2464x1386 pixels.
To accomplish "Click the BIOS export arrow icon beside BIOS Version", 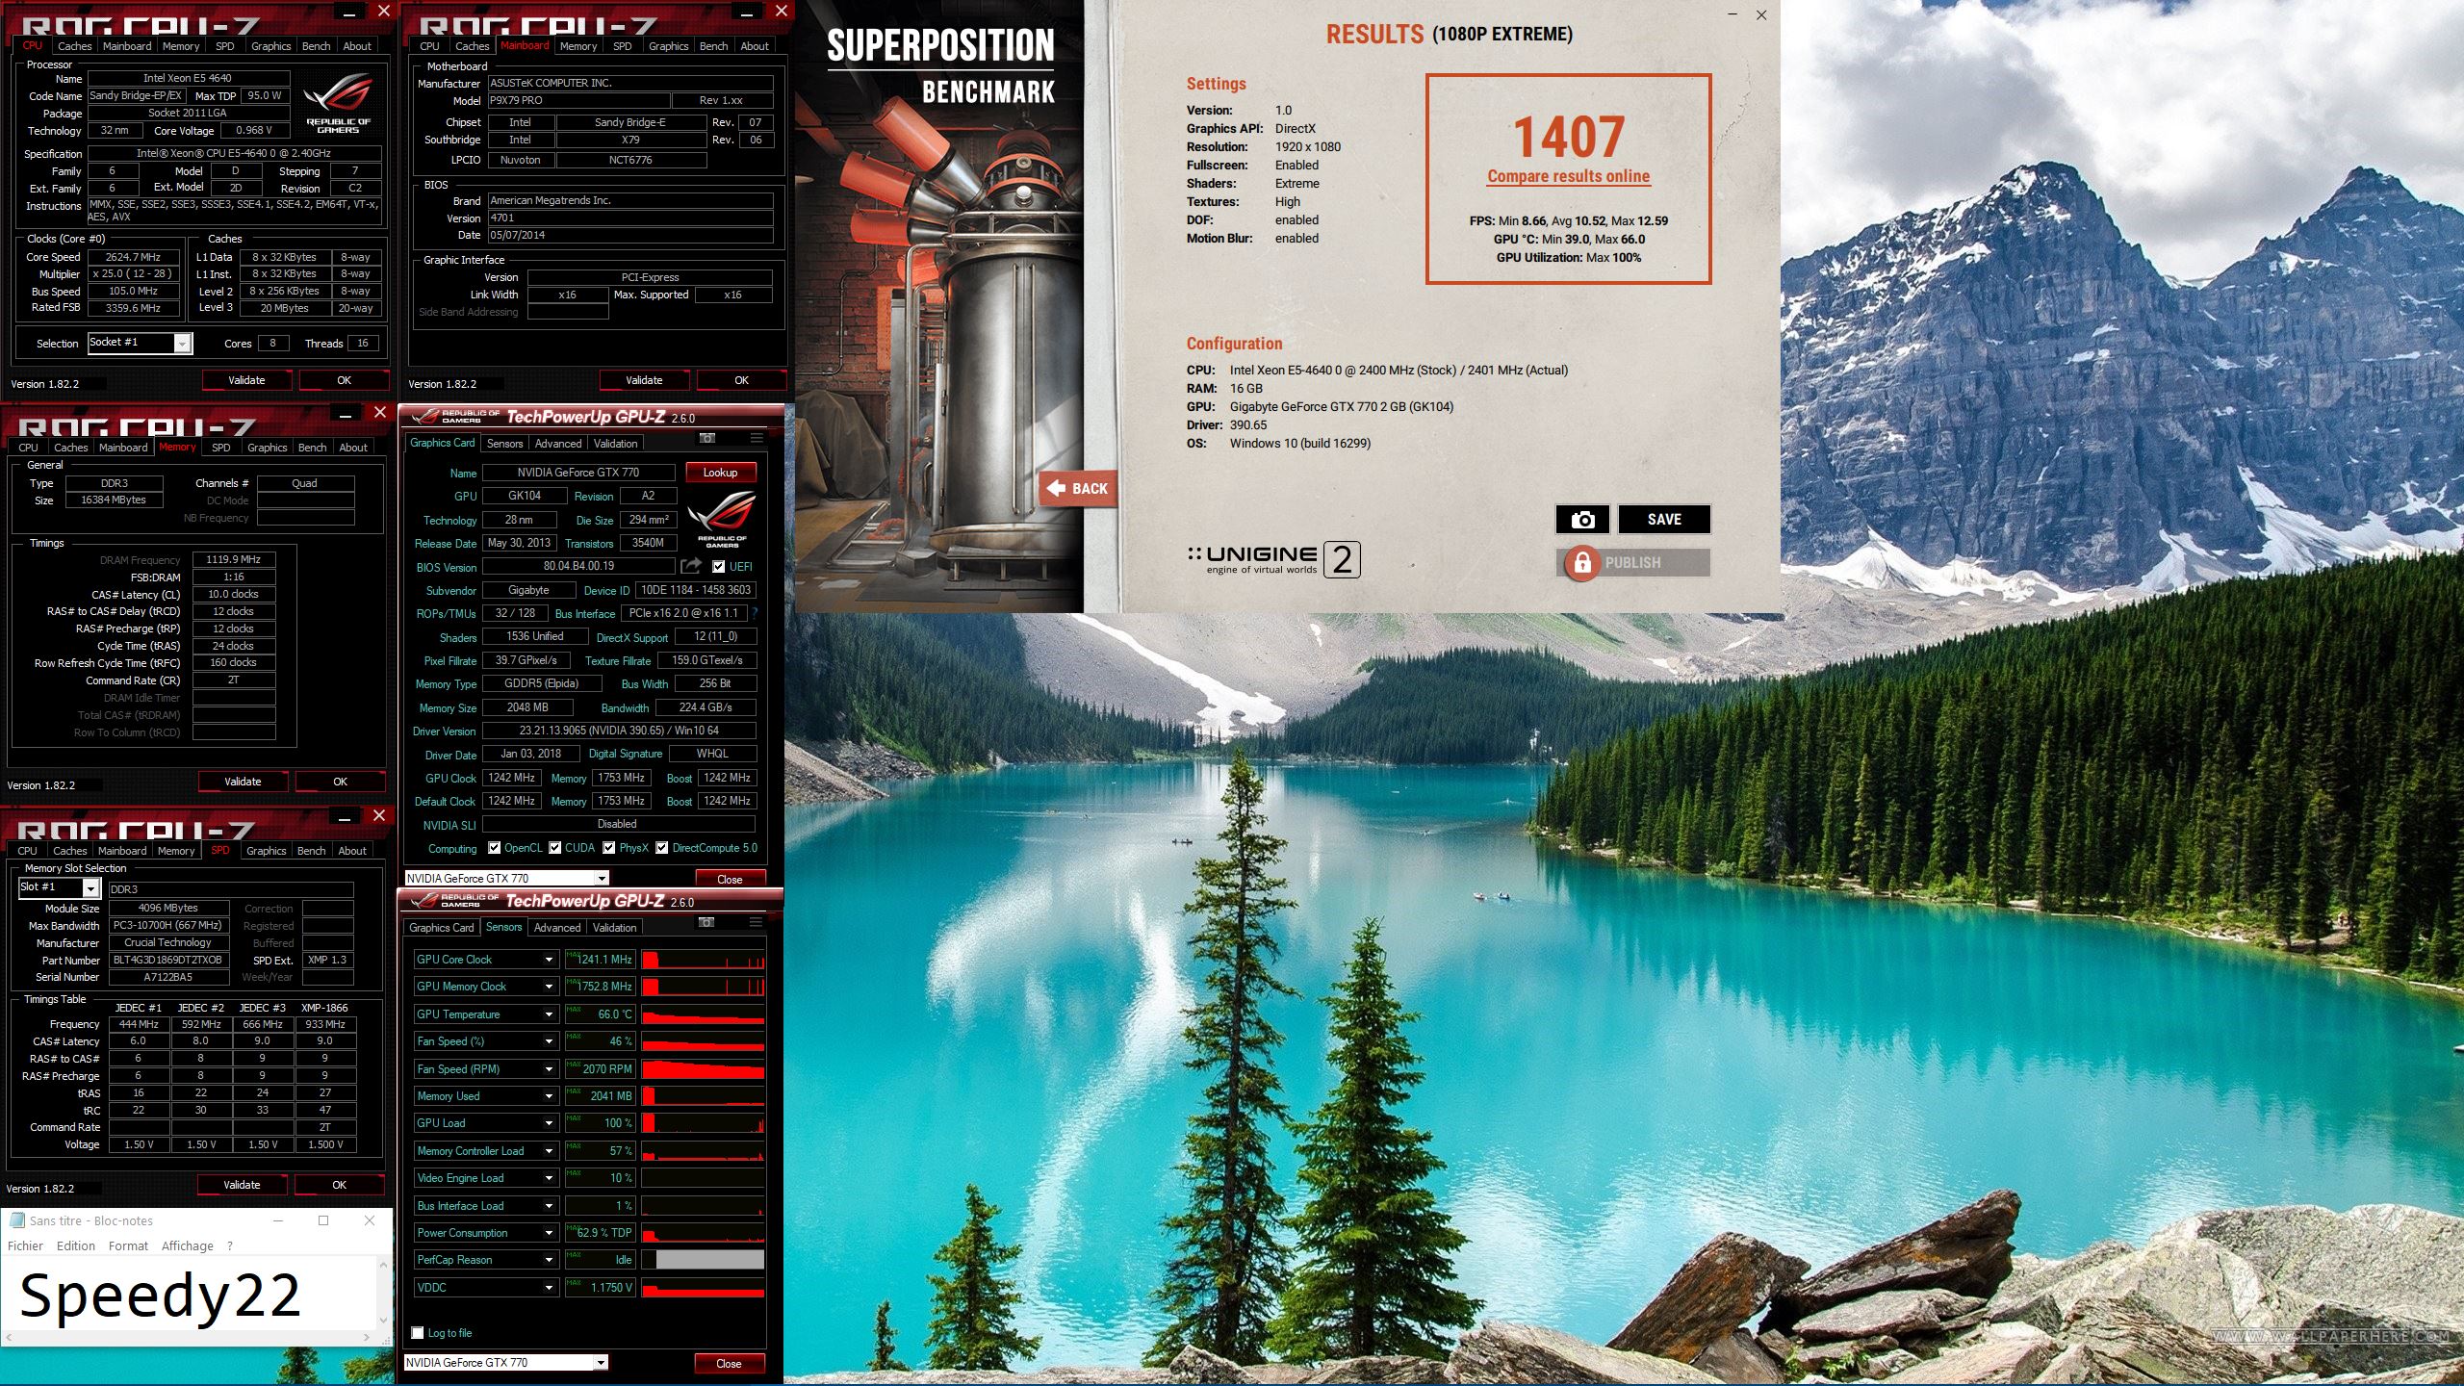I will 690,566.
